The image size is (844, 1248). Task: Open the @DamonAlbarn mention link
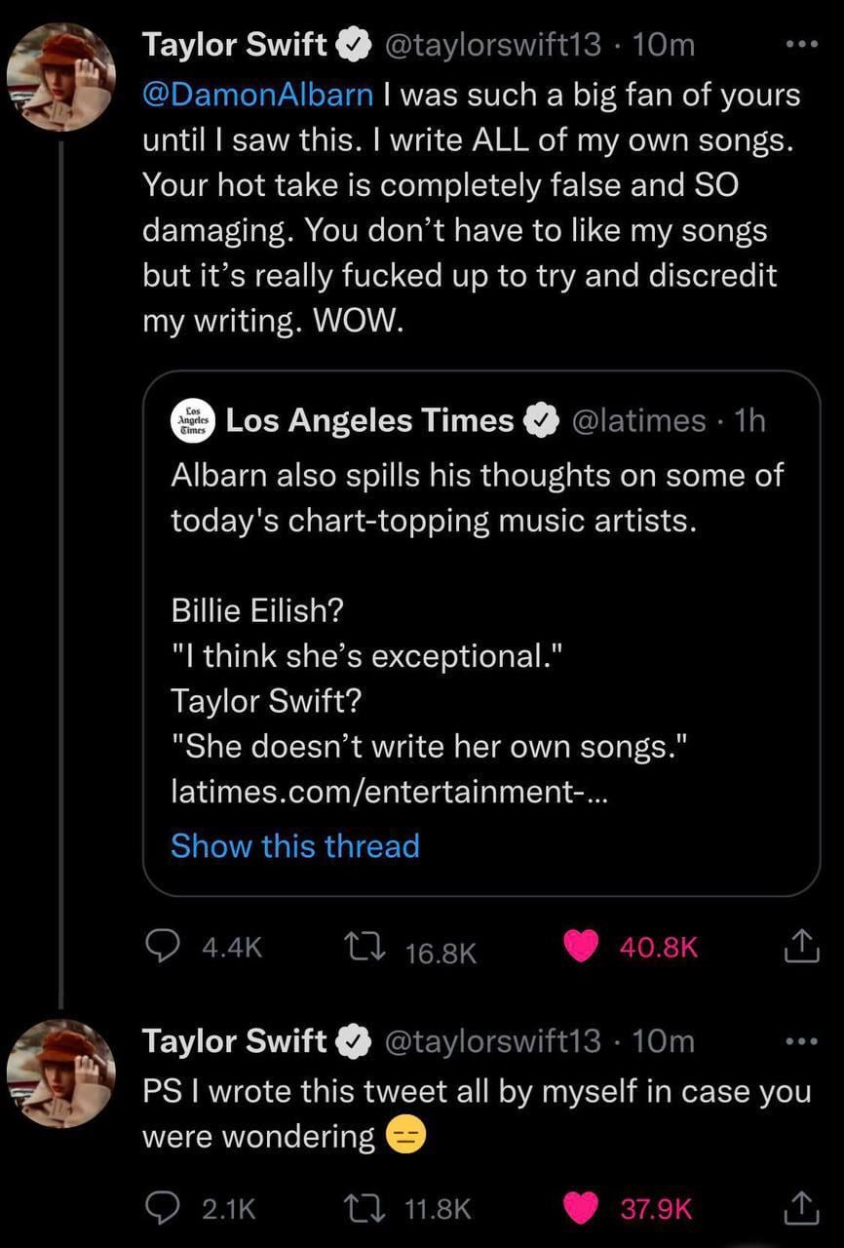(x=258, y=95)
